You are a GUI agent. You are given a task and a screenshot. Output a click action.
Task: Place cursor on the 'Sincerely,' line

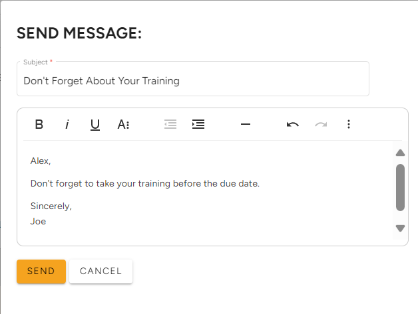pos(51,206)
